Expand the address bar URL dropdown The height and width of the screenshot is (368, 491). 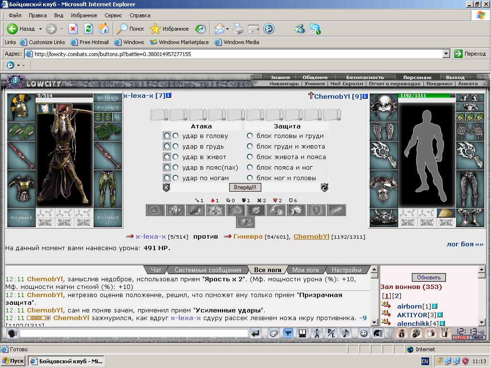pyautogui.click(x=446, y=54)
